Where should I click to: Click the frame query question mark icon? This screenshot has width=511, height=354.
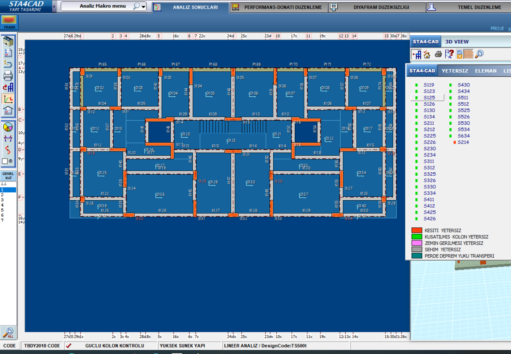449,54
